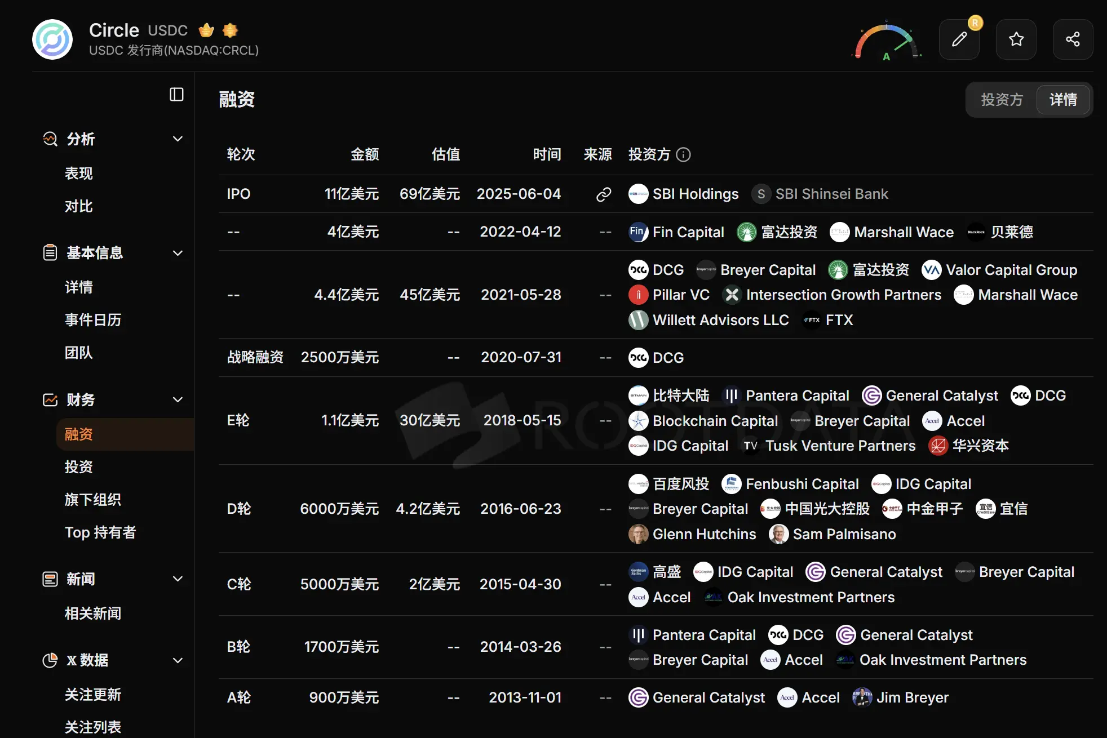This screenshot has height=738, width=1107.
Task: Open 表现 in the sidebar
Action: (x=79, y=174)
